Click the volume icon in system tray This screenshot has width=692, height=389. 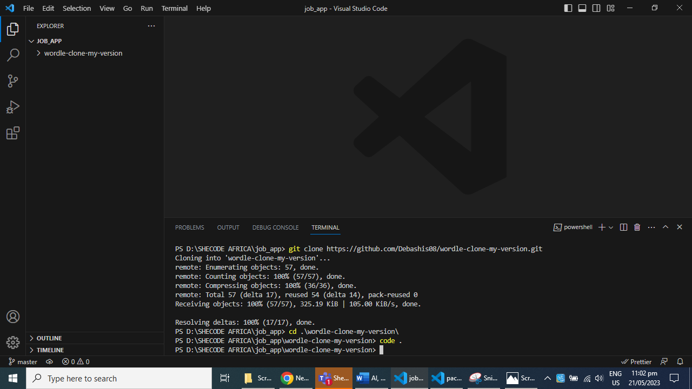pos(599,378)
